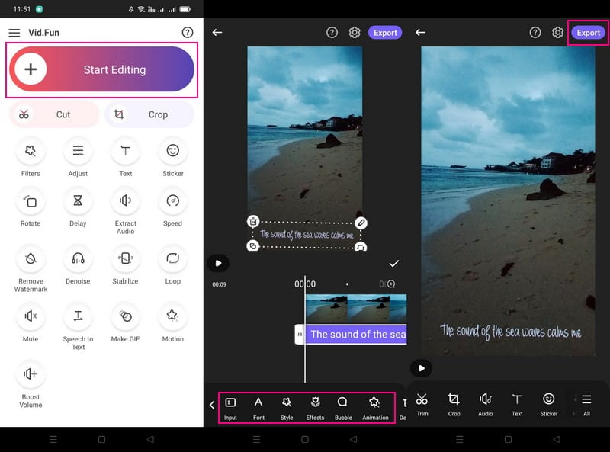
Task: Tap the Start Editing button
Action: (x=101, y=69)
